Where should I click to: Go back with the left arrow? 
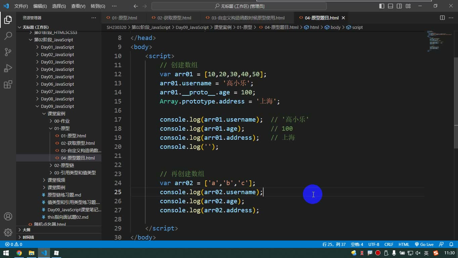136,6
